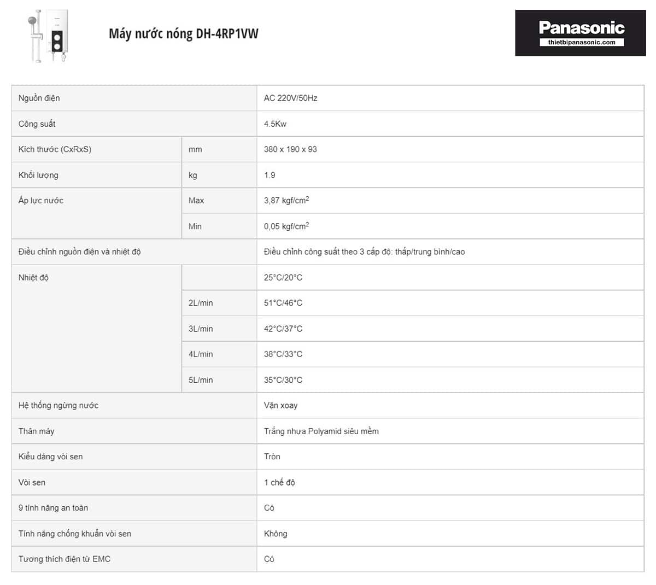
Task: Select the 380 x 190 x 93 dimensions
Action: (x=290, y=149)
